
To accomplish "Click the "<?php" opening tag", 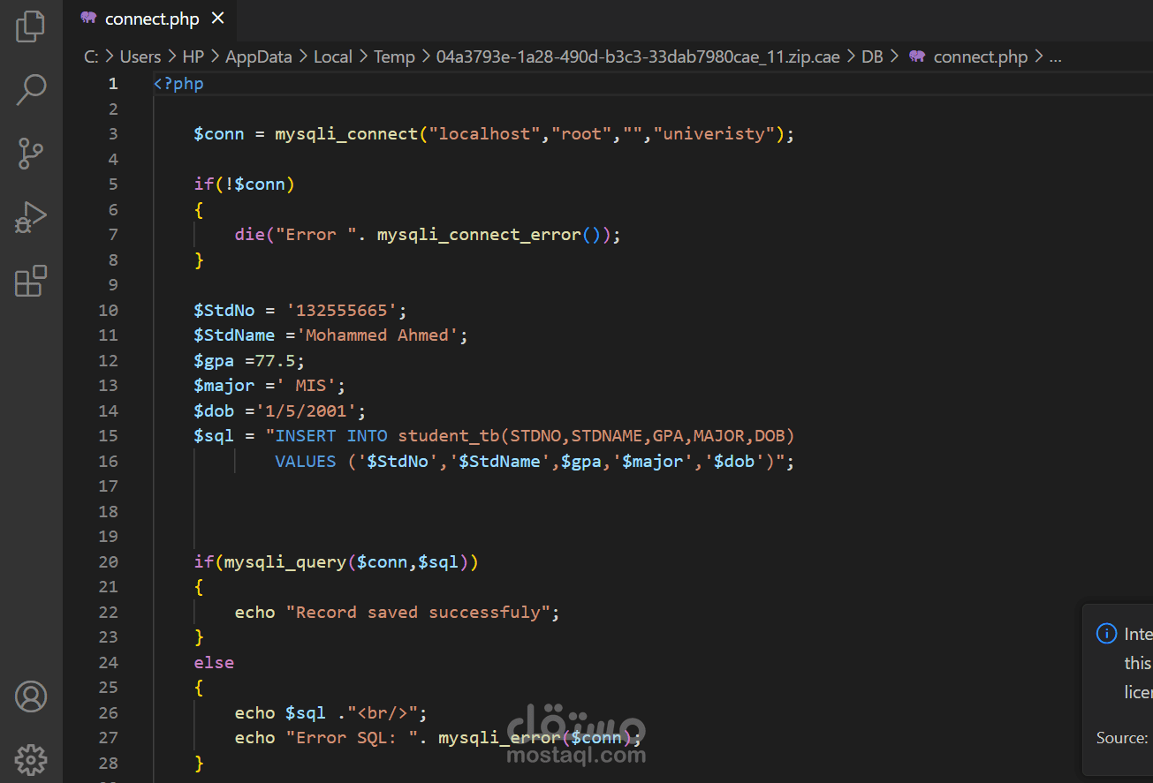I will [x=178, y=84].
